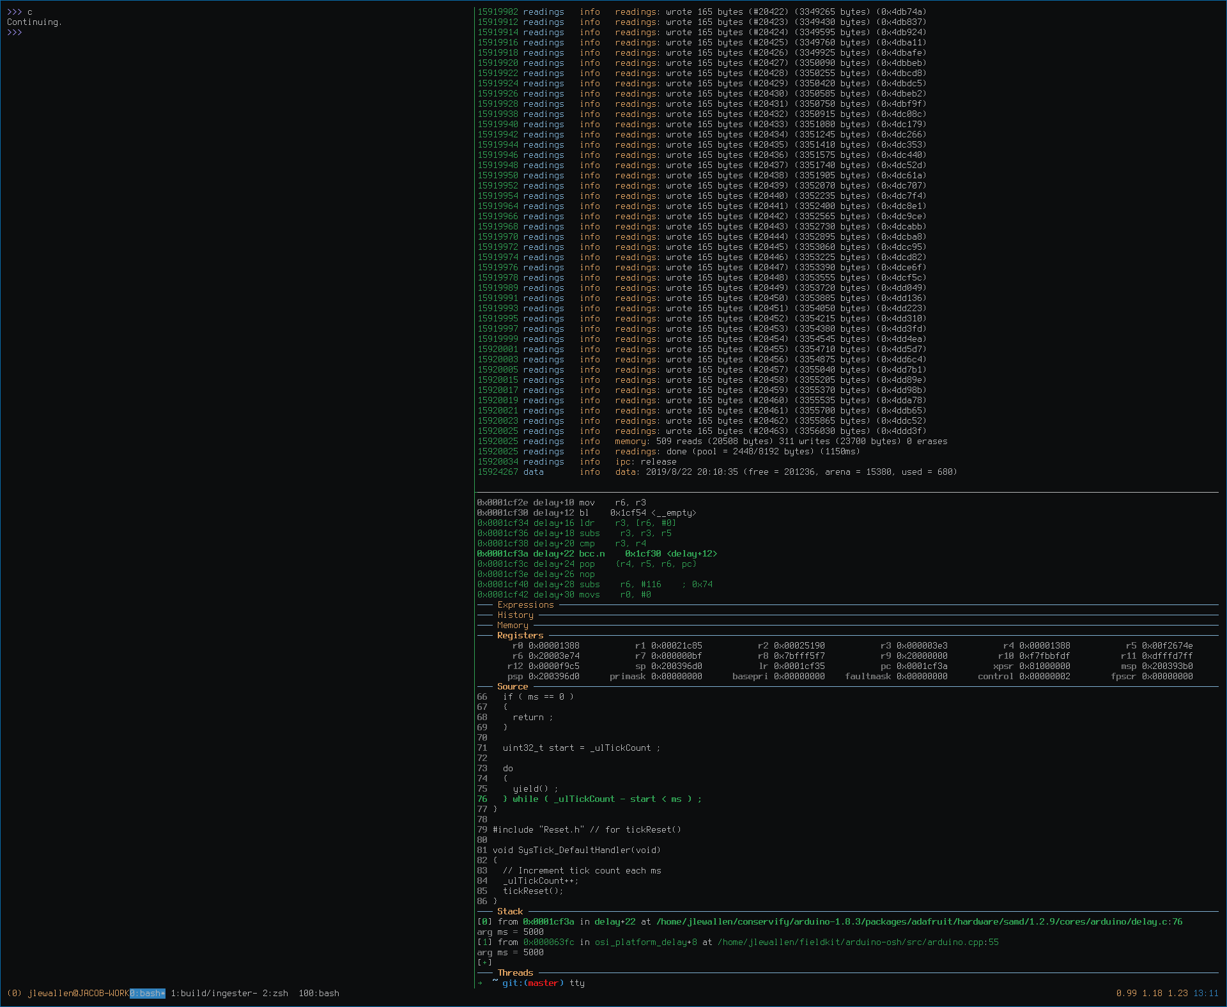Click the Source section header
The width and height of the screenshot is (1227, 1007).
[x=513, y=686]
